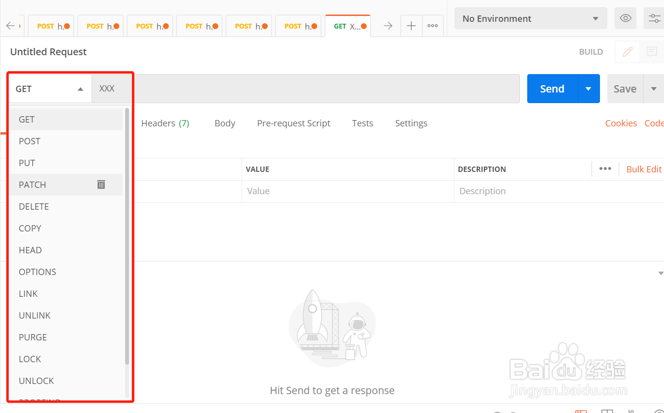Switch to the Body tab

point(225,123)
